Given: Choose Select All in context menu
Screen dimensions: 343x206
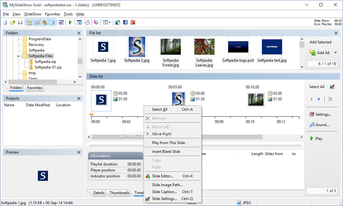Looking at the screenshot, I should tap(172, 109).
